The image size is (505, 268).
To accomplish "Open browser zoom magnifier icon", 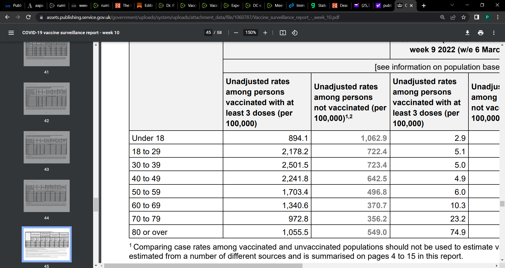I will 442,17.
